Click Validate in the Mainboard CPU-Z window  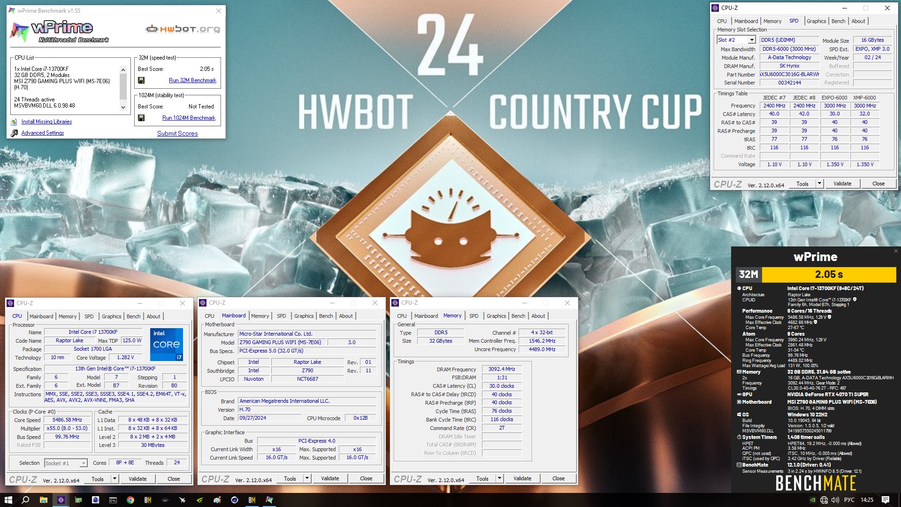(330, 478)
